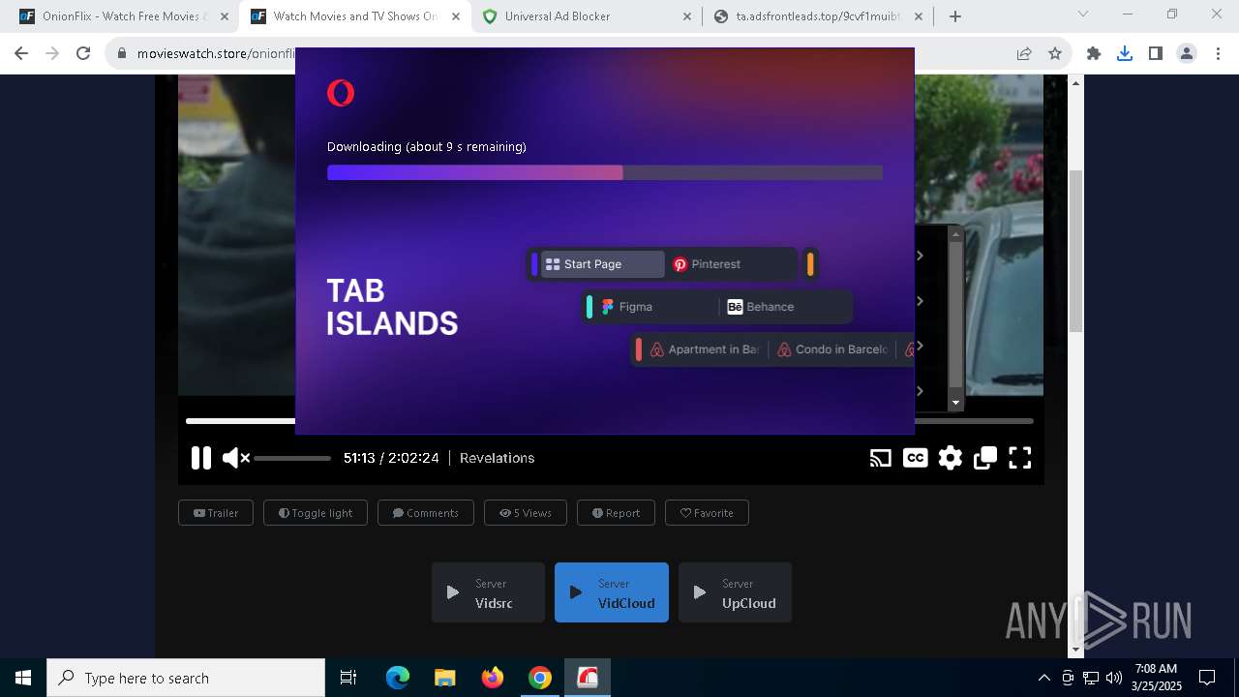This screenshot has width=1239, height=697.
Task: Open Chrome extensions puzzle icon
Action: (x=1094, y=54)
